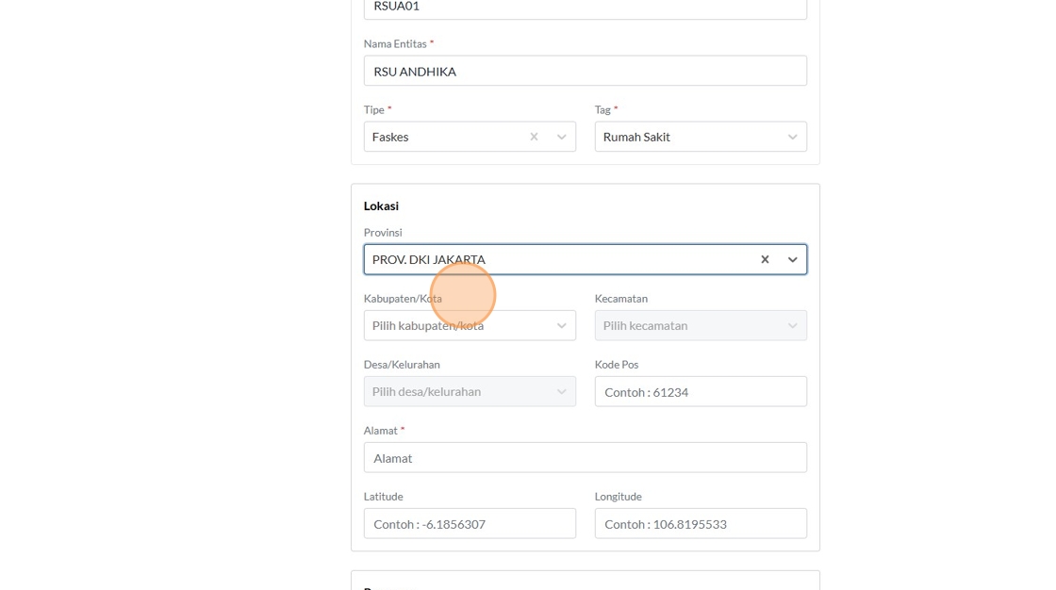Click the Faskes value in Tipe
1056x590 pixels.
[x=390, y=137]
